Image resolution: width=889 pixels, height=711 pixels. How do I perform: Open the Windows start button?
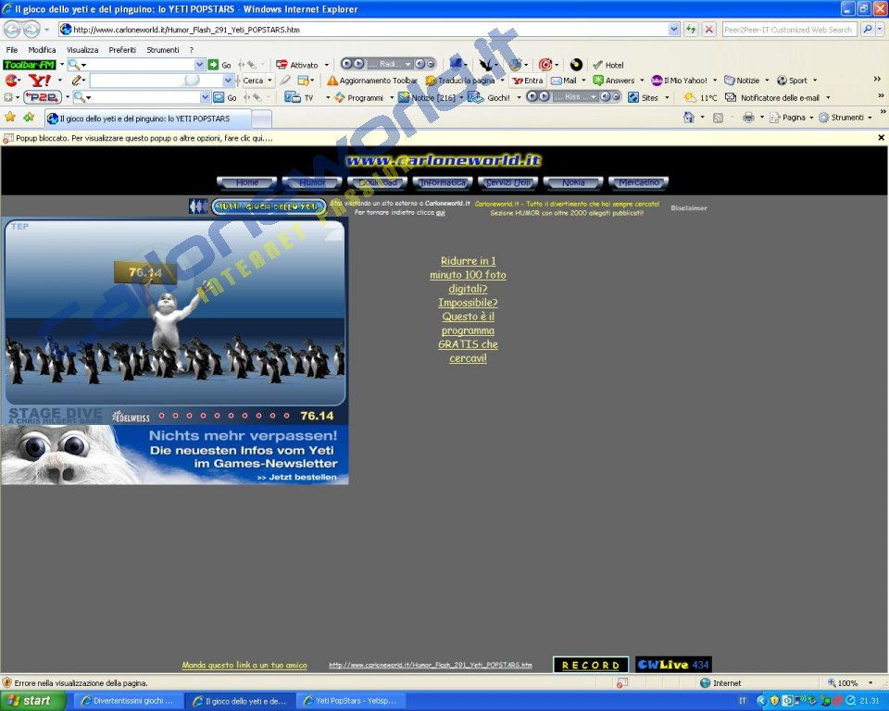pos(33,701)
